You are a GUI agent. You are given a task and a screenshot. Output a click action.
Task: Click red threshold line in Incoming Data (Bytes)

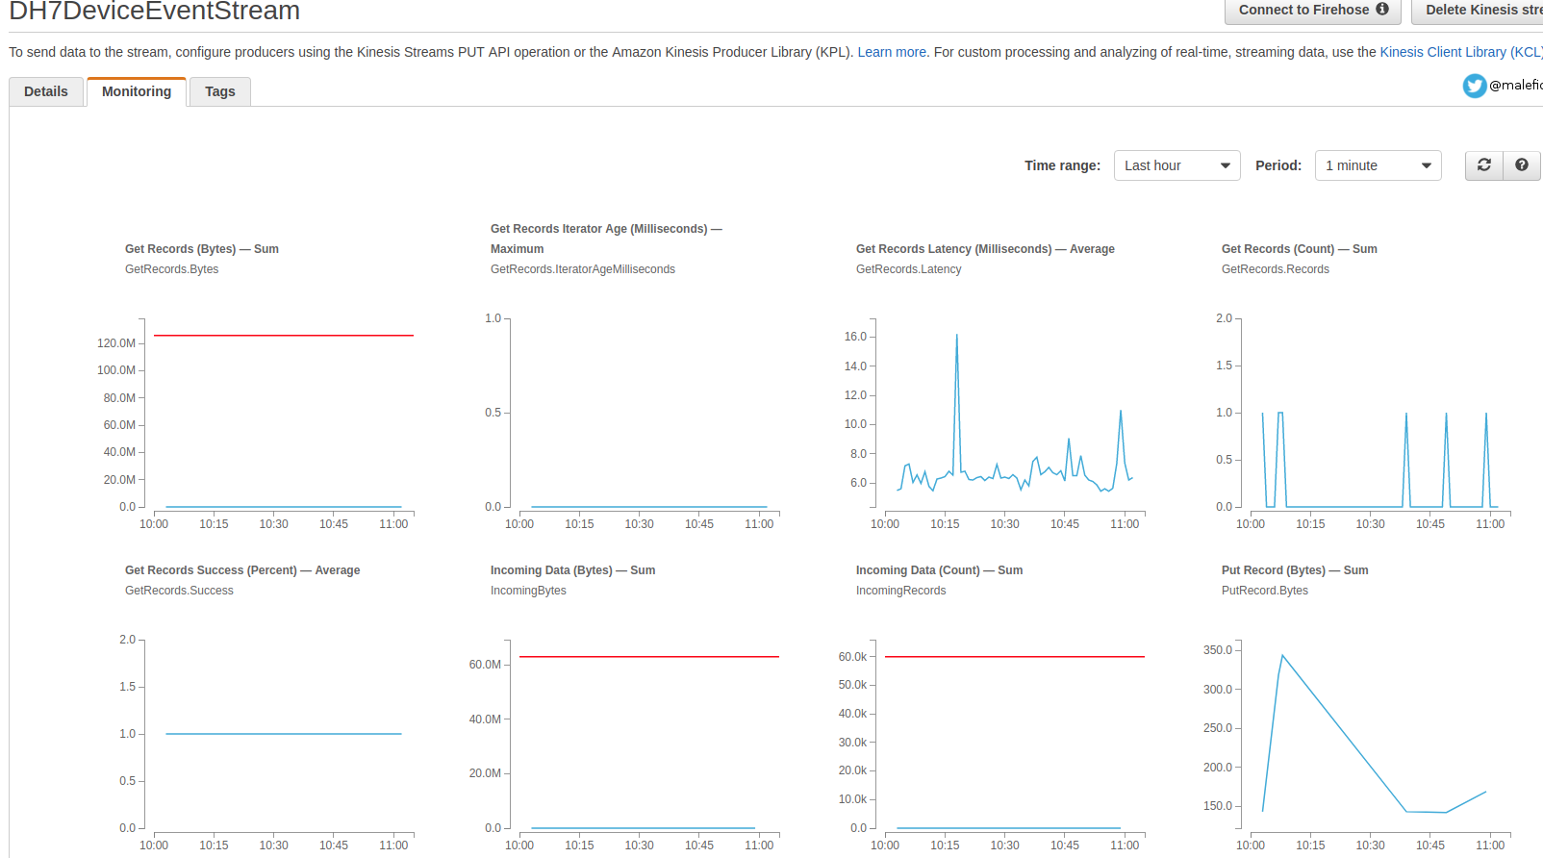pos(649,657)
